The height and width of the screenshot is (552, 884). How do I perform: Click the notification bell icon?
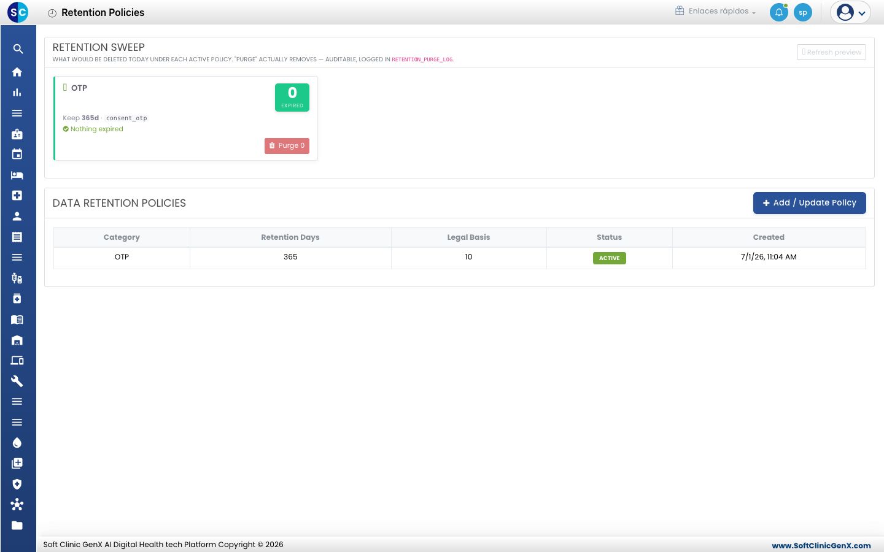click(x=779, y=12)
